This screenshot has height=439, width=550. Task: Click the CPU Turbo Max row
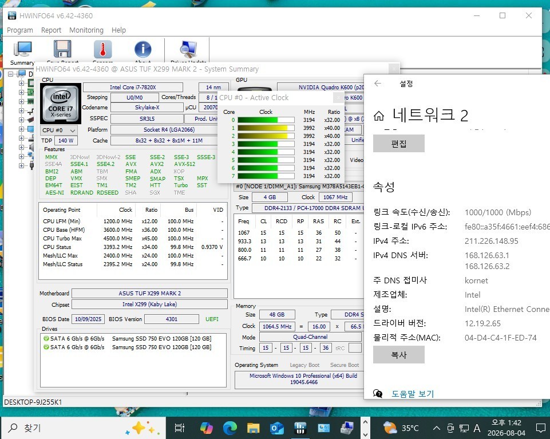[133, 239]
